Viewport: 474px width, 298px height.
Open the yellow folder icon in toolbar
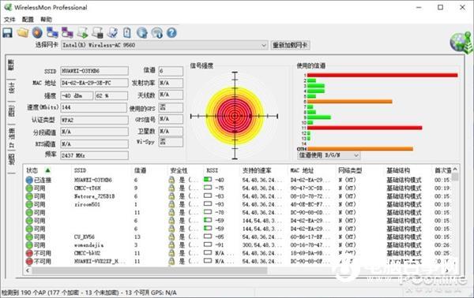pyautogui.click(x=23, y=32)
